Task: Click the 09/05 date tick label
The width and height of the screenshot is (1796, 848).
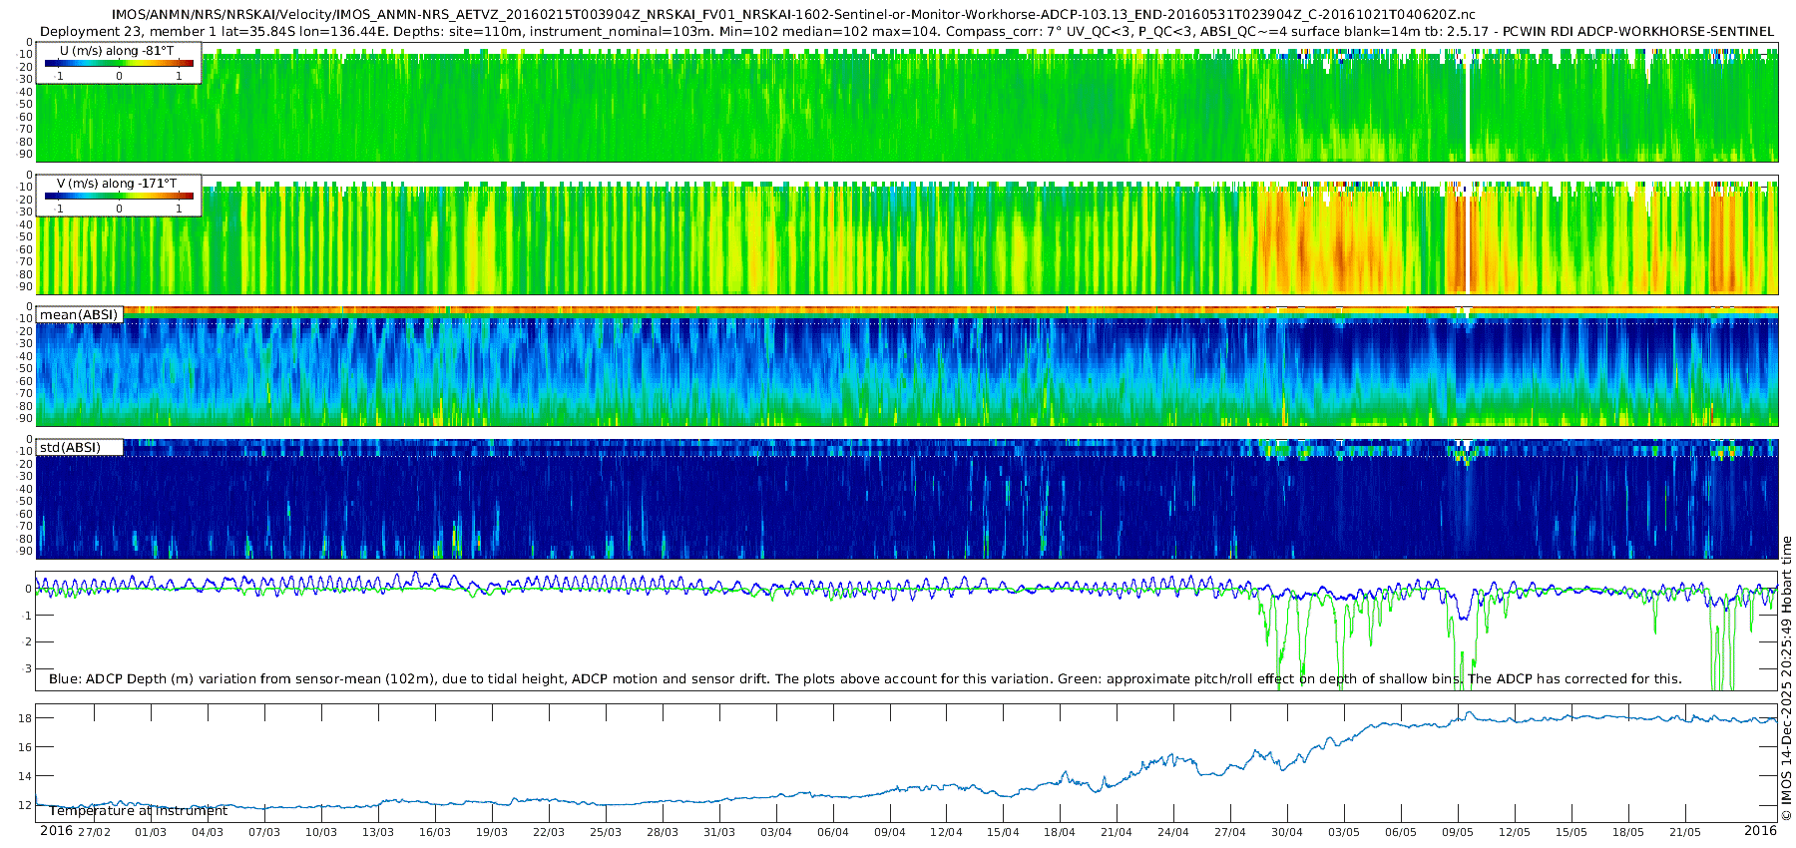Action: pos(1458,832)
